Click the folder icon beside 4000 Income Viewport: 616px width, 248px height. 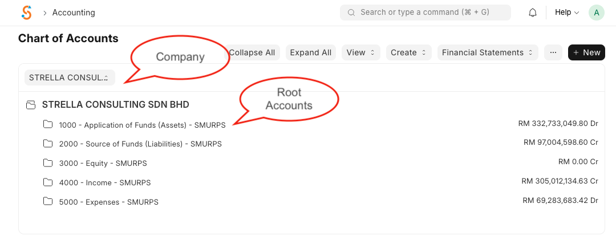[x=48, y=182]
